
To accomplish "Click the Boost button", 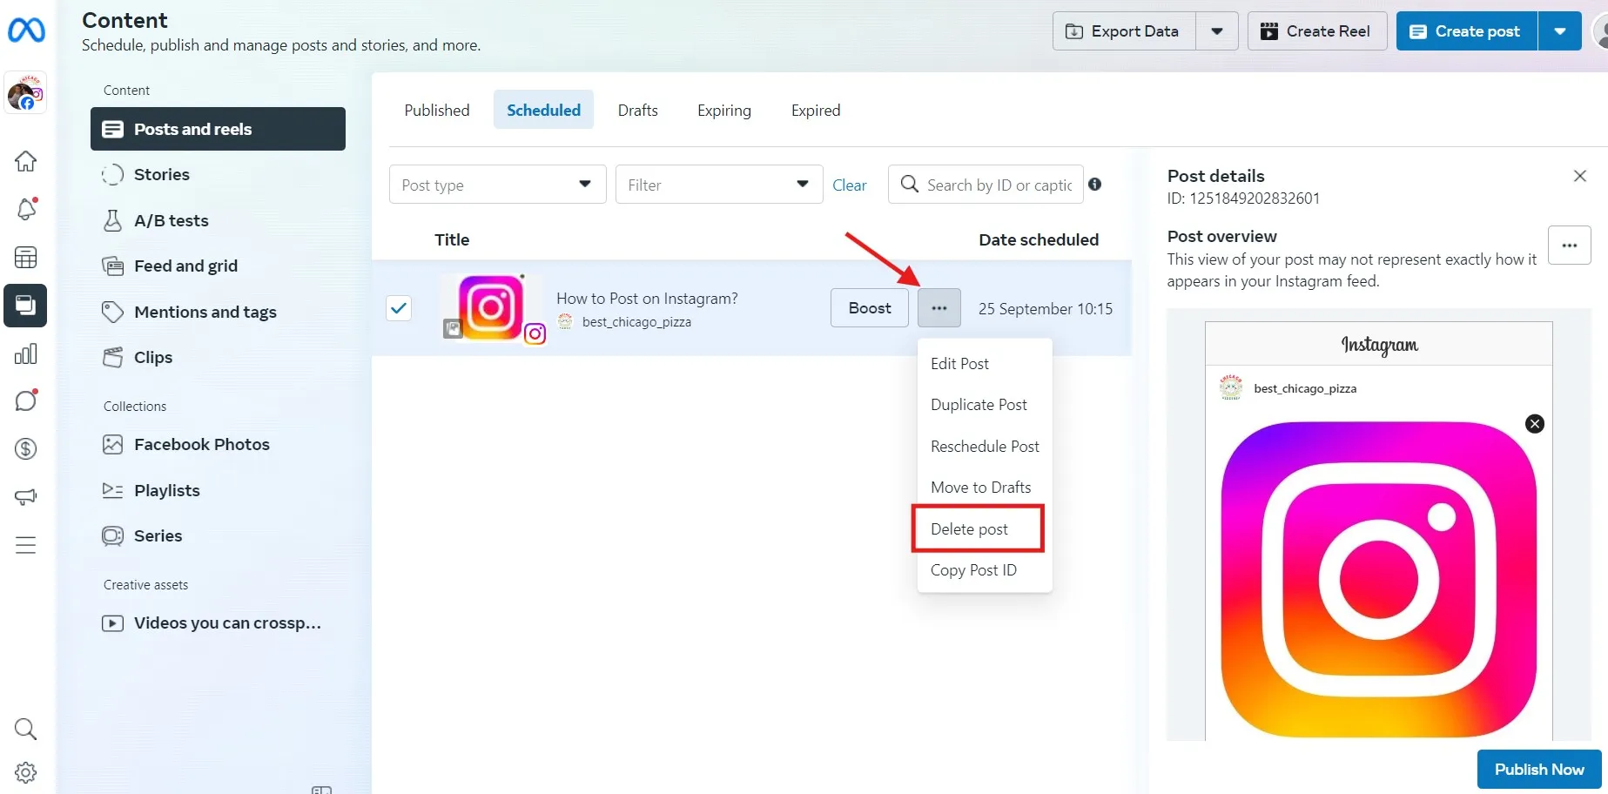I will coord(870,308).
